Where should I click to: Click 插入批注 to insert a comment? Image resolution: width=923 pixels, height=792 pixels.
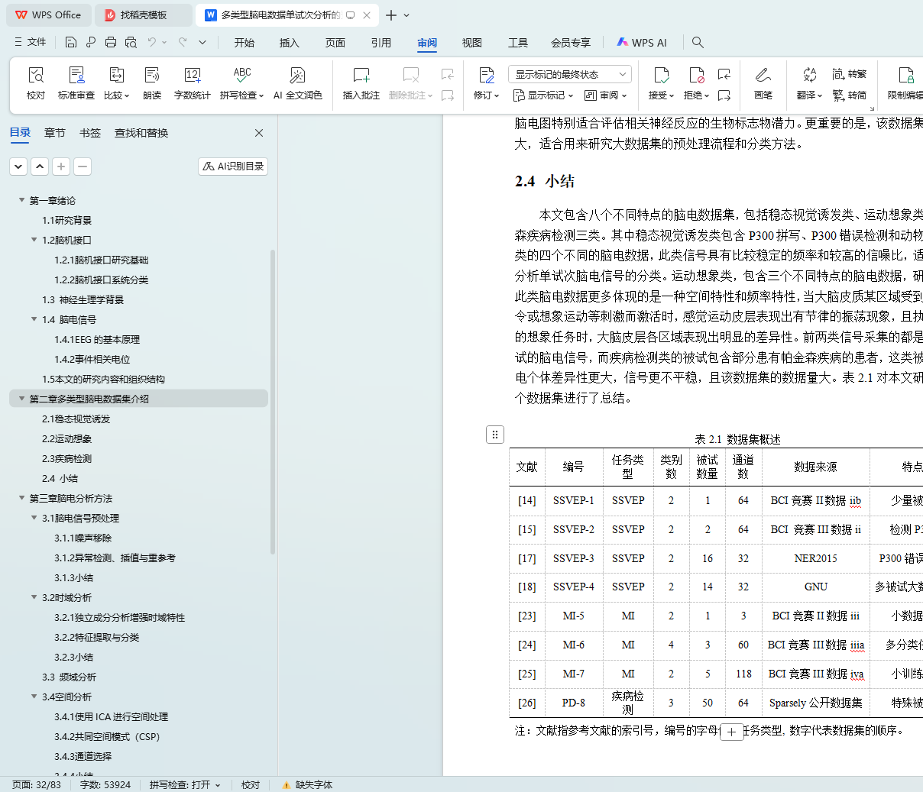pyautogui.click(x=361, y=83)
